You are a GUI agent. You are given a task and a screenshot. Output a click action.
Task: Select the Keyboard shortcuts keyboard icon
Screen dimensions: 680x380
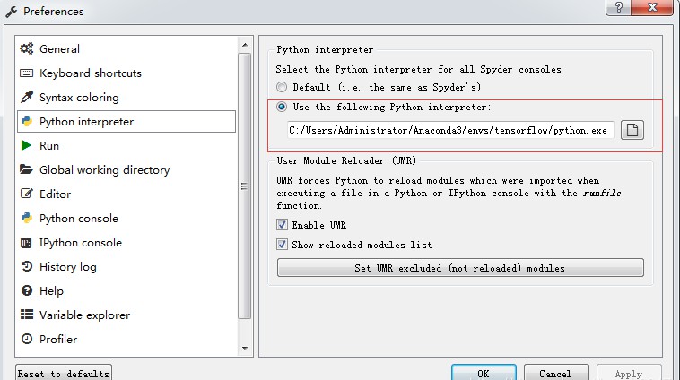pos(26,73)
